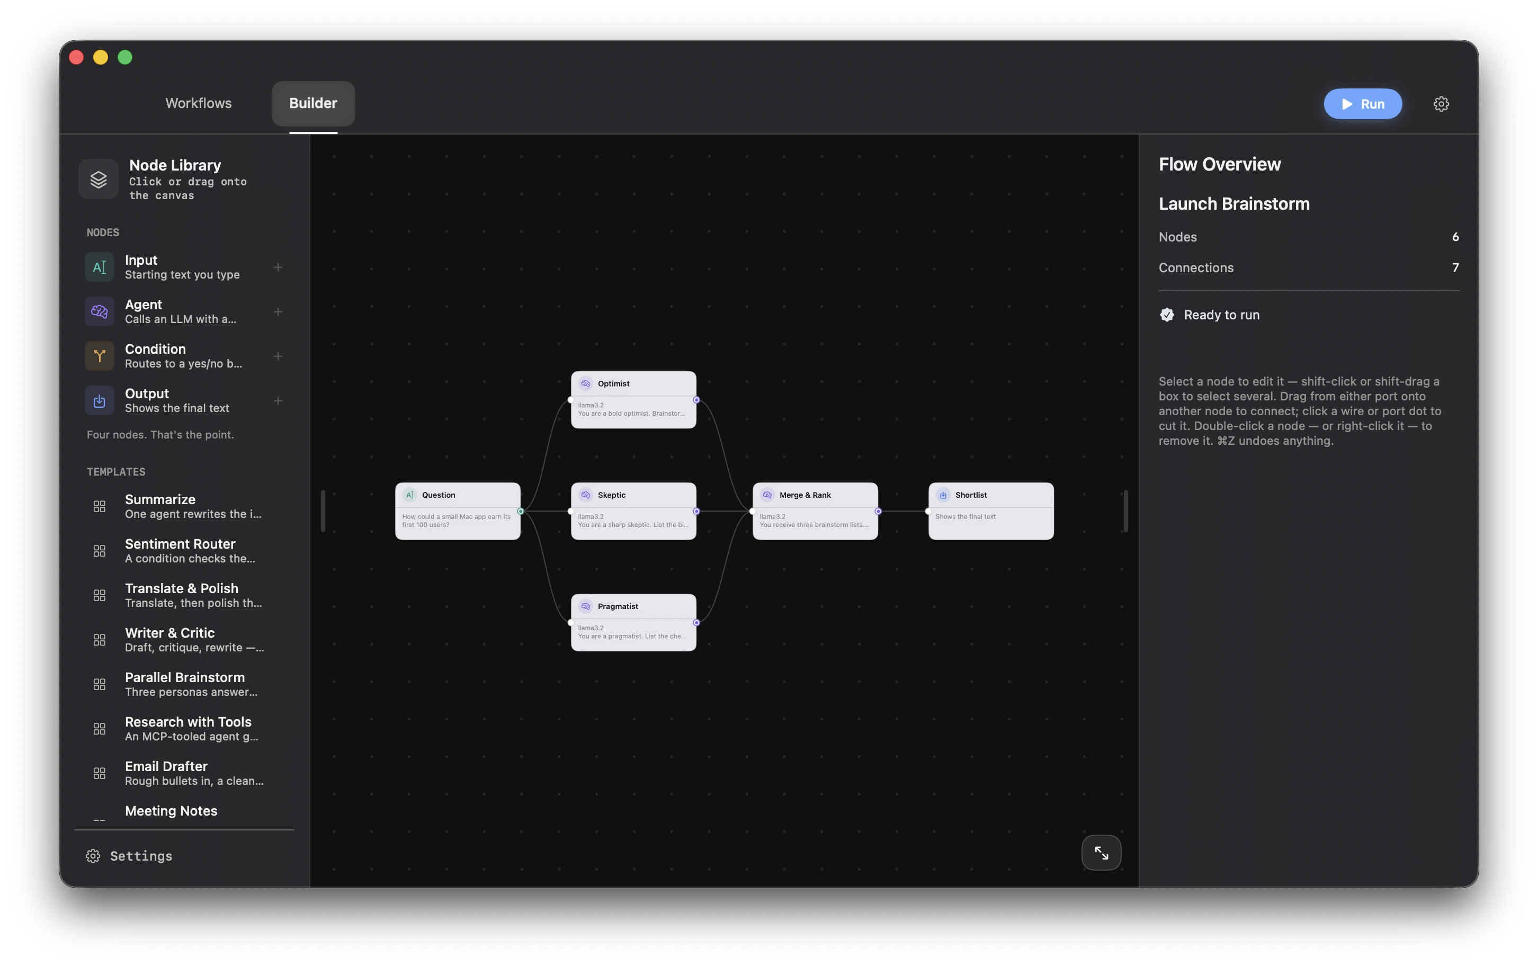Image resolution: width=1538 pixels, height=966 pixels.
Task: Click the Connections count value 7
Action: (x=1455, y=267)
